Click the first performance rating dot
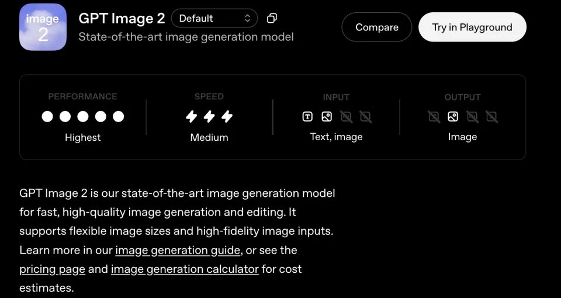This screenshot has width=561, height=298. coord(47,117)
